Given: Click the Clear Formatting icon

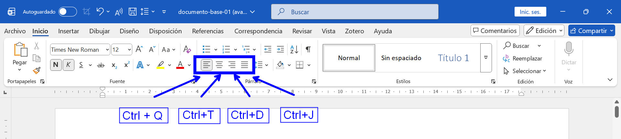Looking at the screenshot, I should (x=187, y=49).
